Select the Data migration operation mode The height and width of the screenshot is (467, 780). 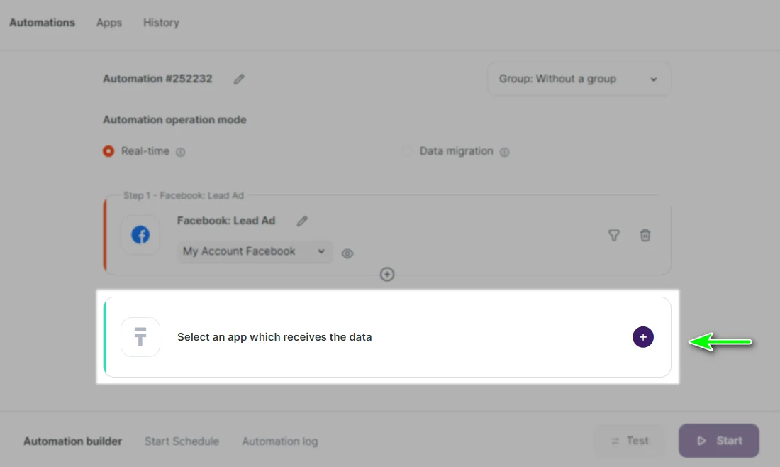click(406, 151)
